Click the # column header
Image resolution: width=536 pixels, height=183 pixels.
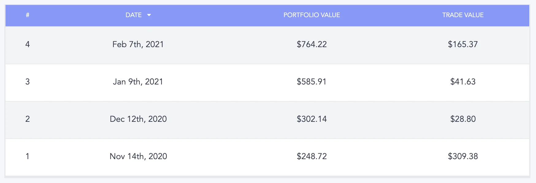(x=28, y=15)
